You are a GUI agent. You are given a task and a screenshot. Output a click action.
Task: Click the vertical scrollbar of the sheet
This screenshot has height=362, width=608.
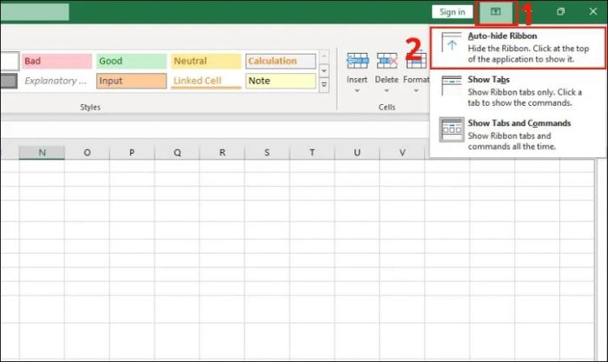pos(601,260)
